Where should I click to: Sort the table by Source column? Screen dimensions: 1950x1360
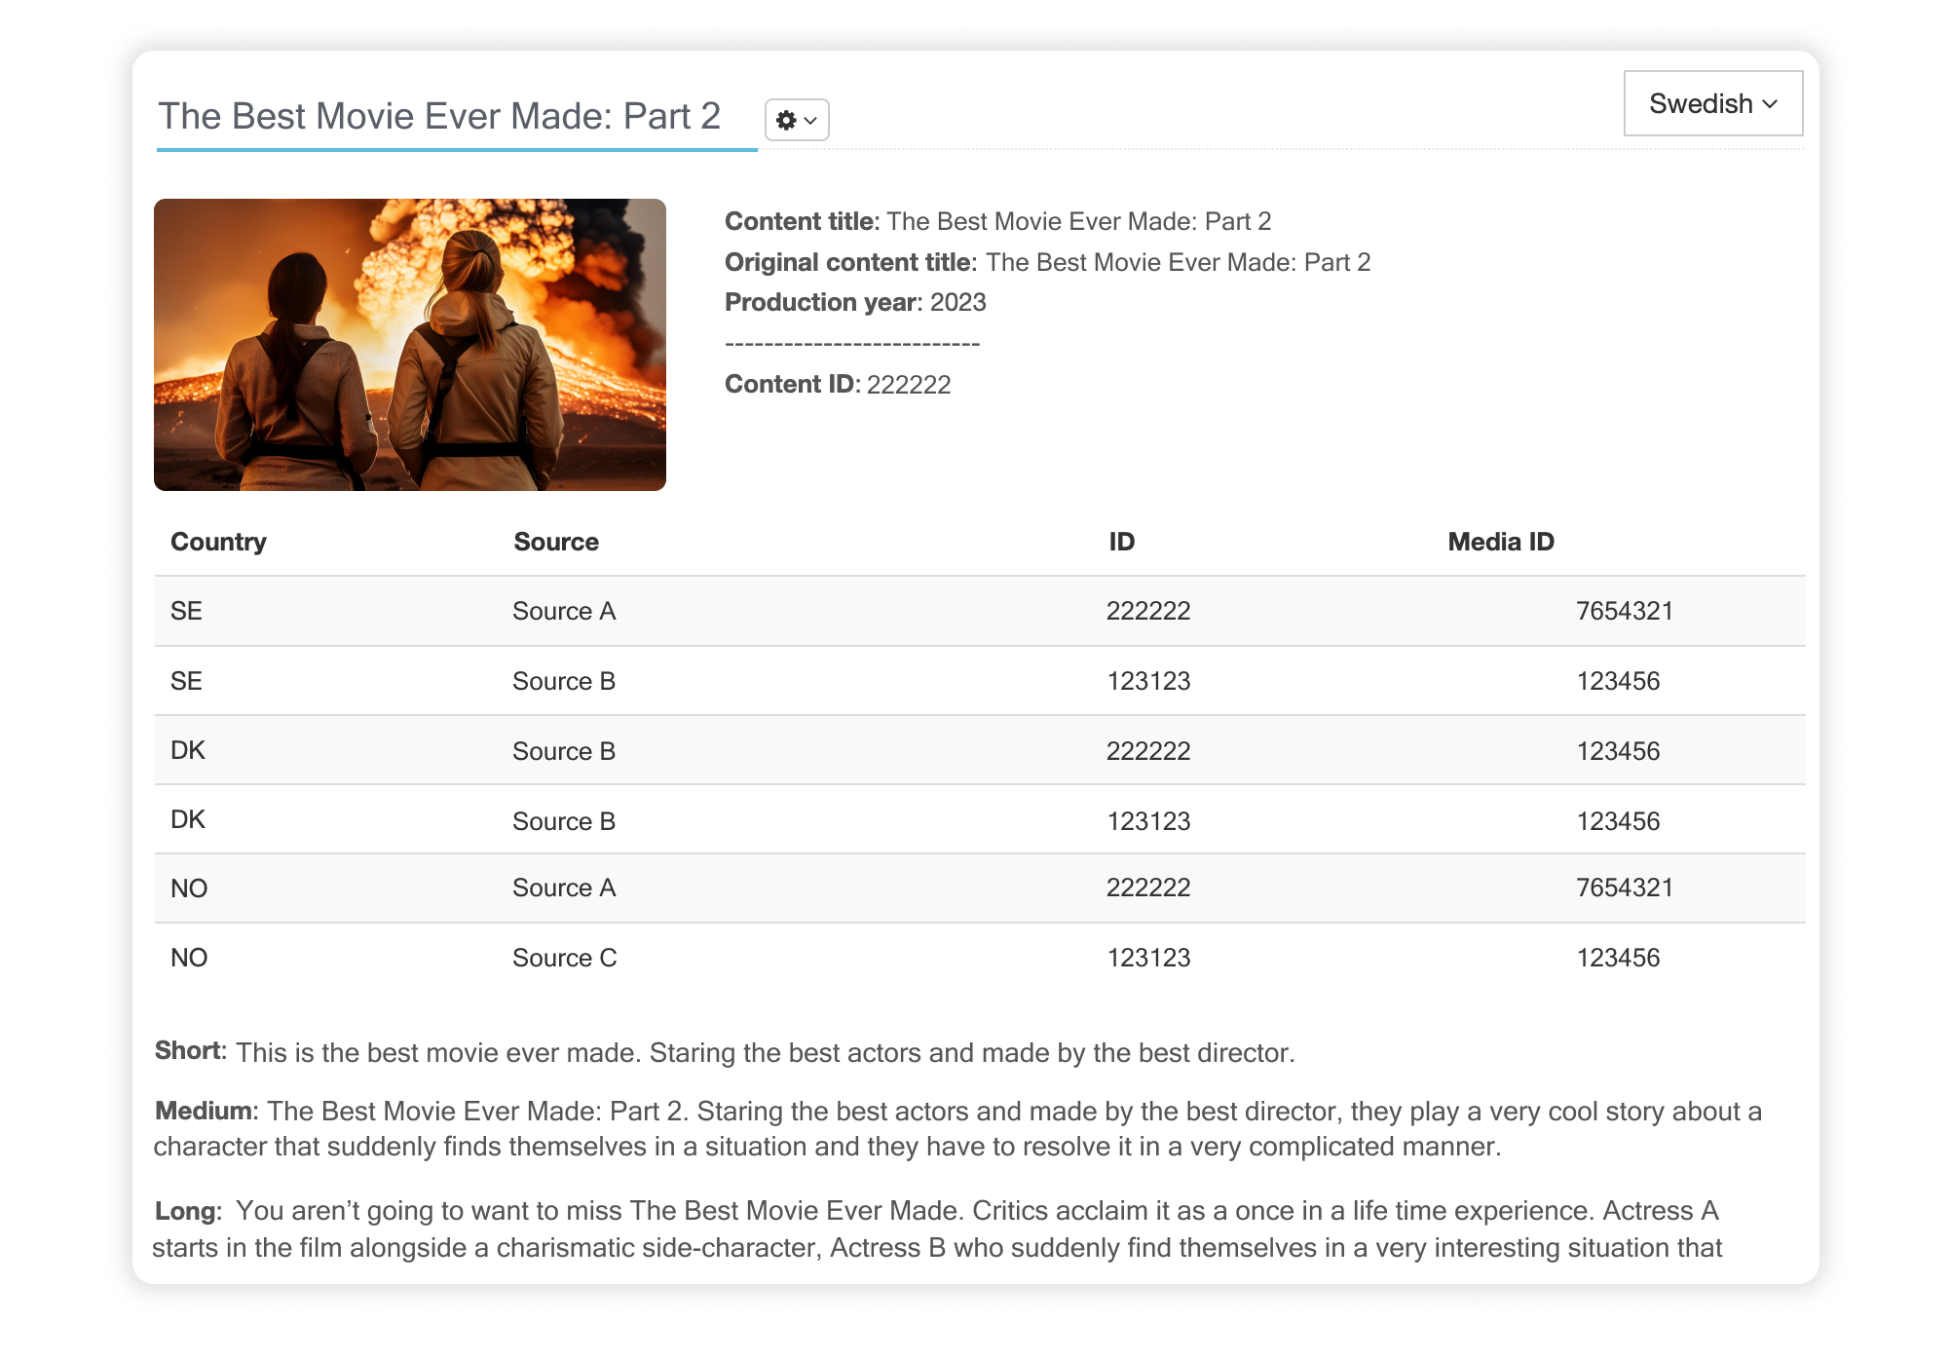point(555,542)
